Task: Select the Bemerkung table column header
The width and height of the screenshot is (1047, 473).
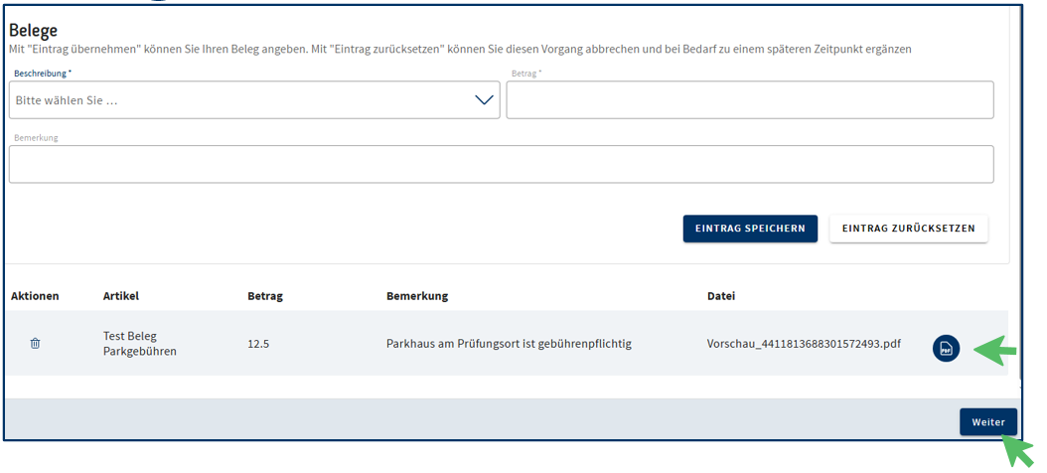Action: 417,296
